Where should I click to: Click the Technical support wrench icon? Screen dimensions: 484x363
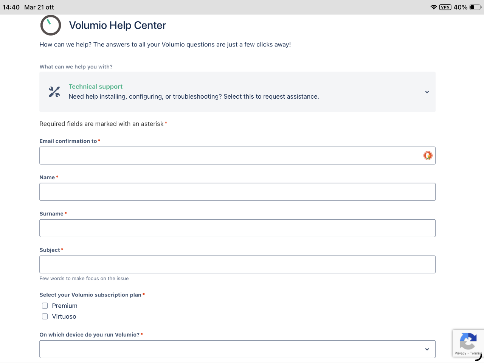pyautogui.click(x=54, y=92)
